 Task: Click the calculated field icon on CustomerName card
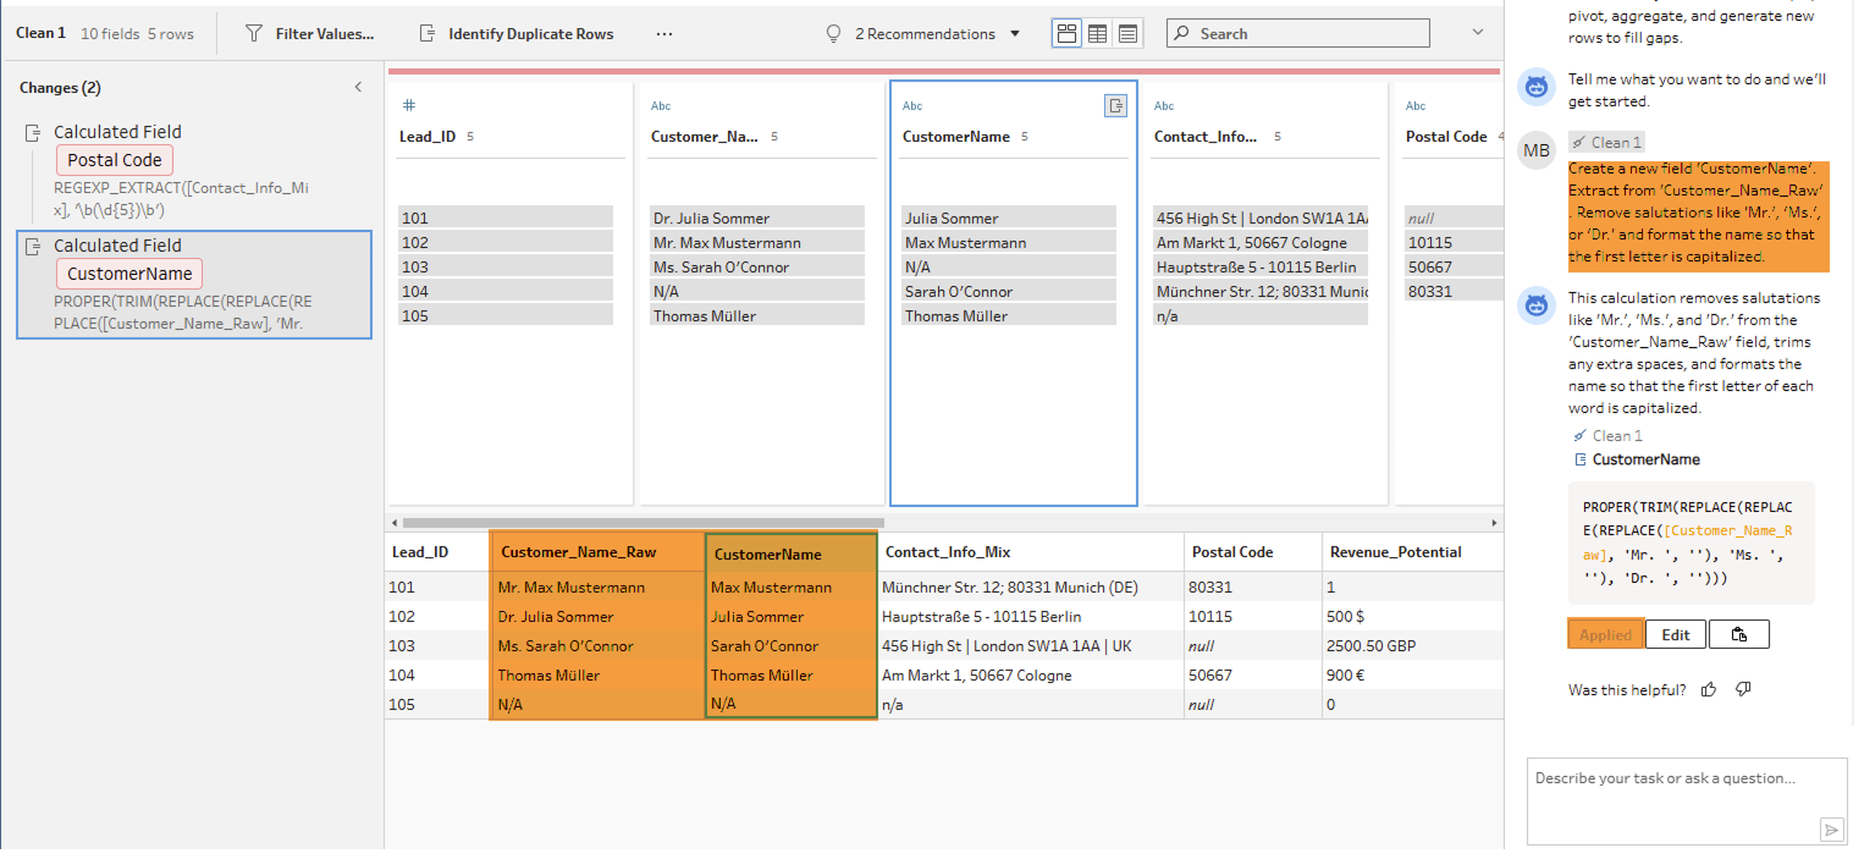tap(1115, 106)
